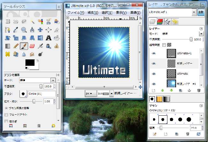This screenshot has width=208, height=142.
Task: Switch to the Undo History tab
Action: coord(175,22)
